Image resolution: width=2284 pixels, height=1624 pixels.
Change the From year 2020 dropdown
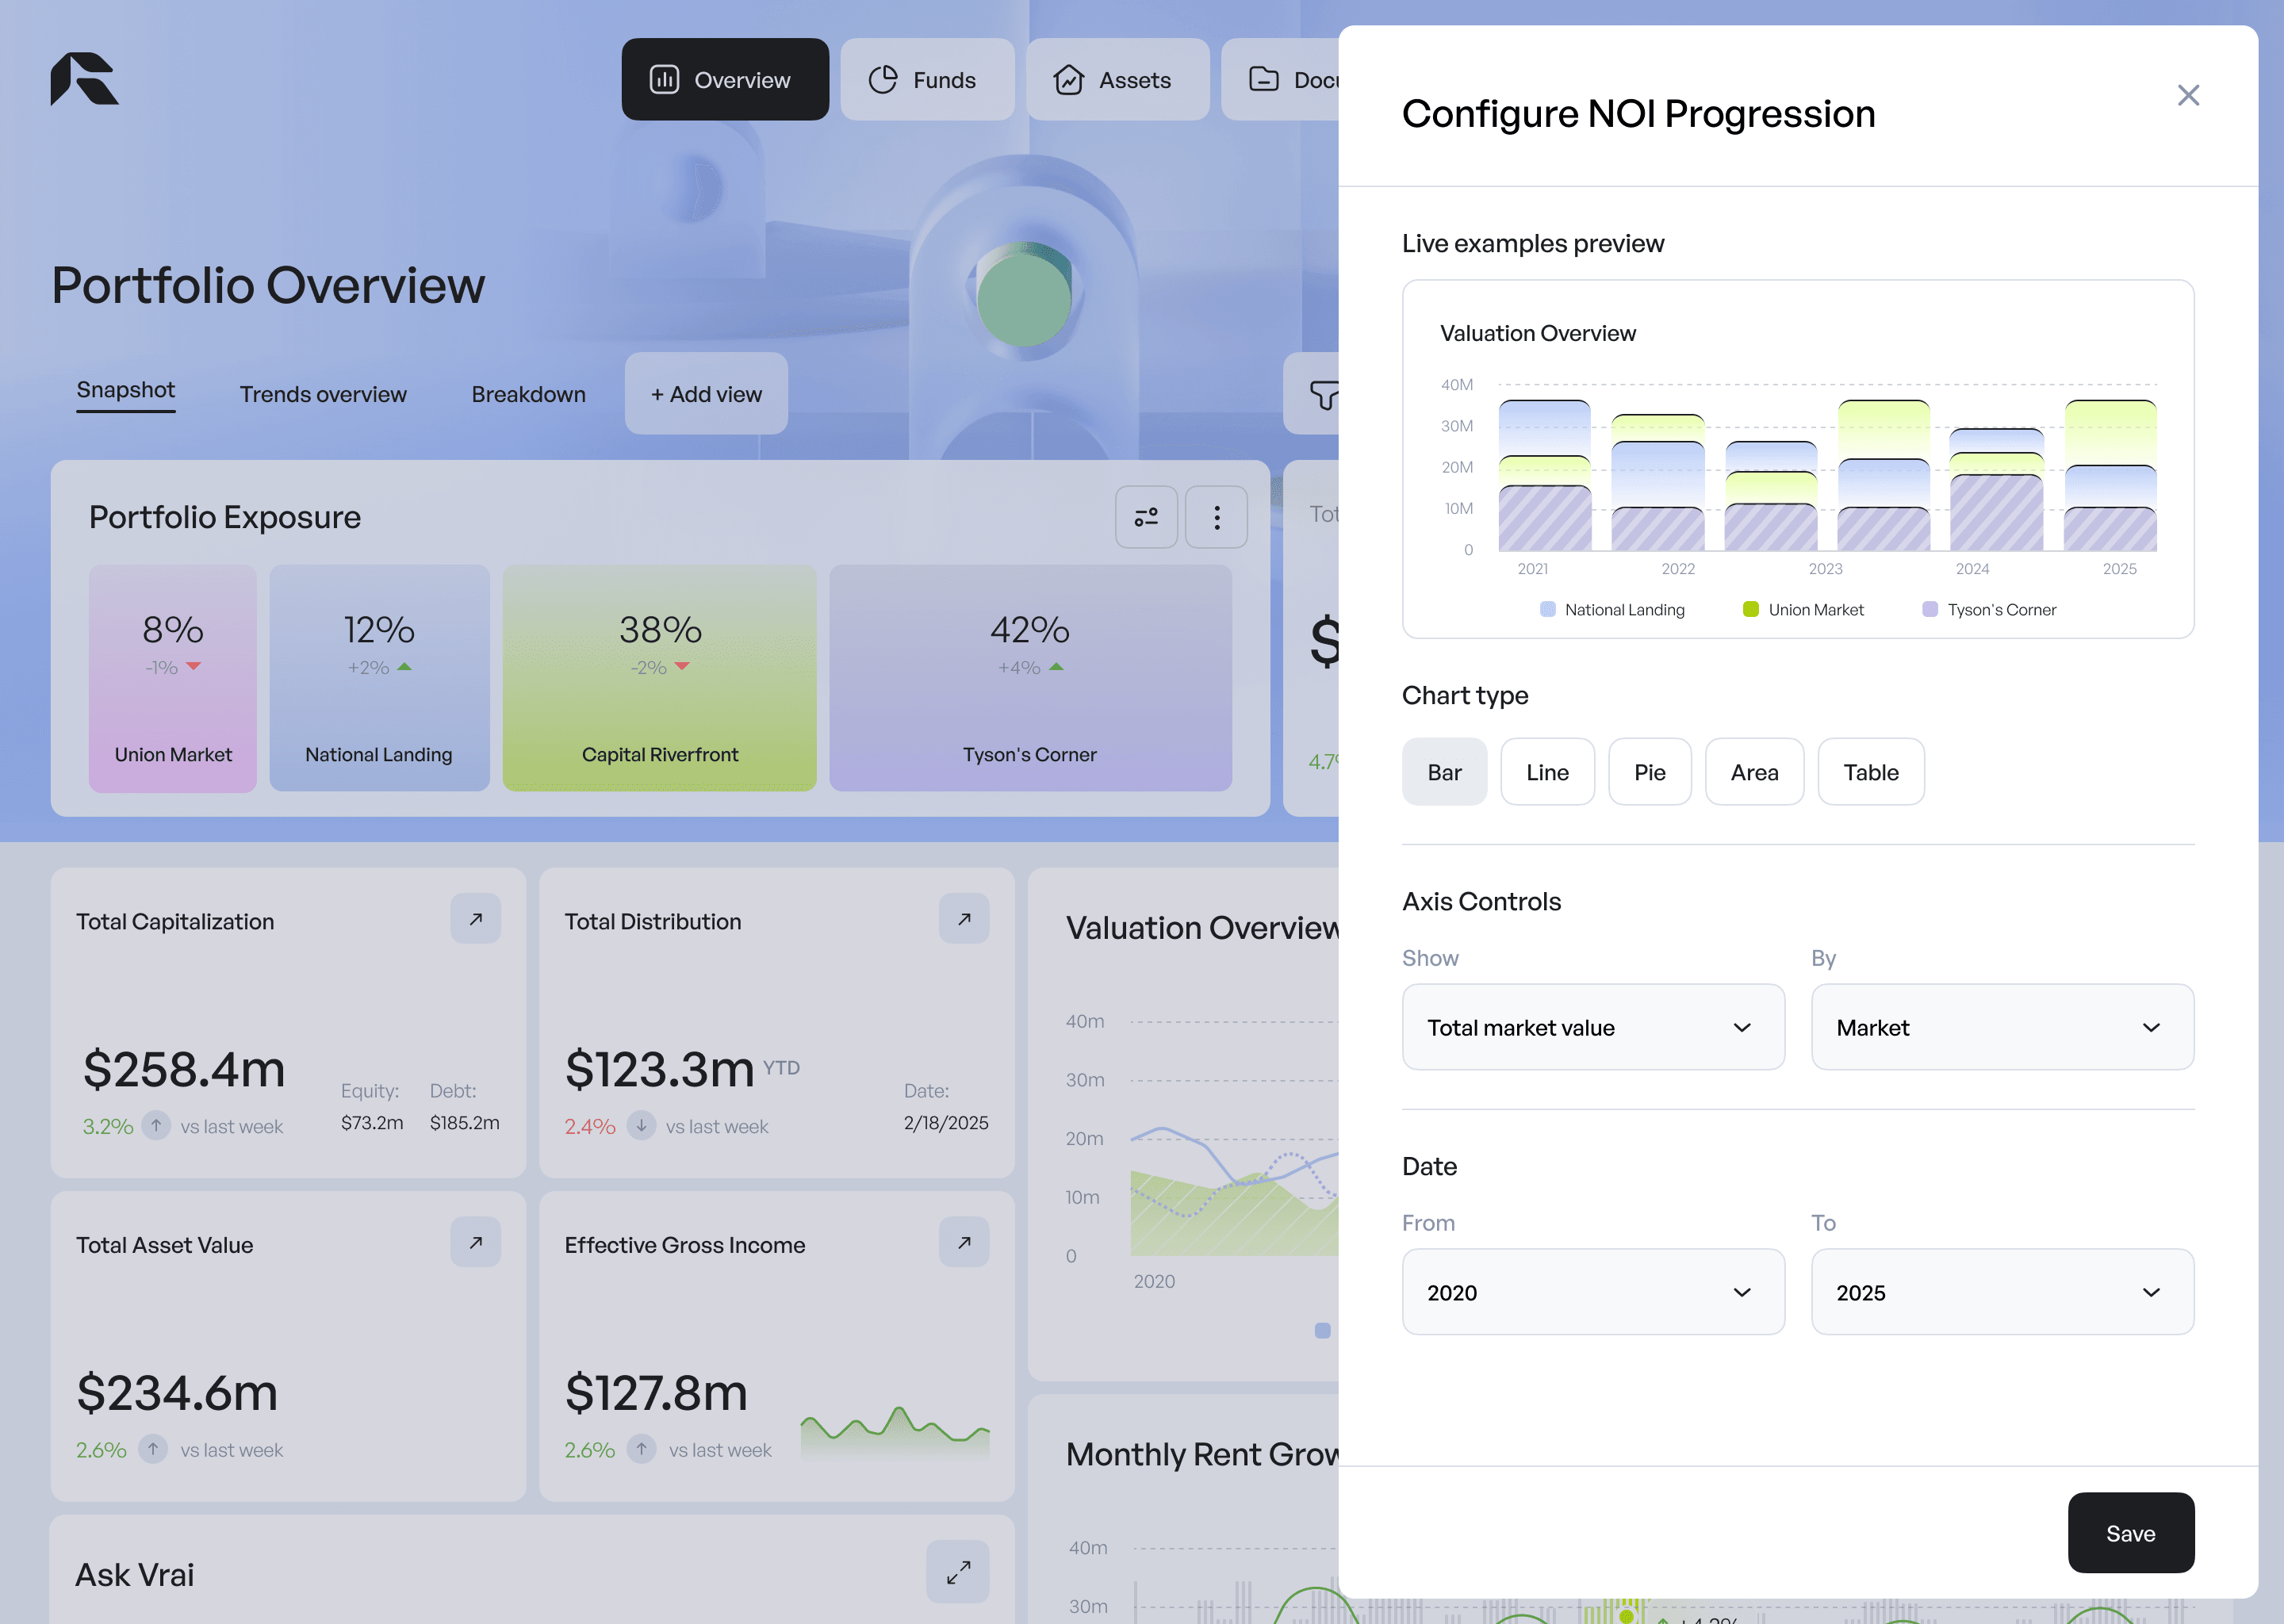[x=1593, y=1292]
